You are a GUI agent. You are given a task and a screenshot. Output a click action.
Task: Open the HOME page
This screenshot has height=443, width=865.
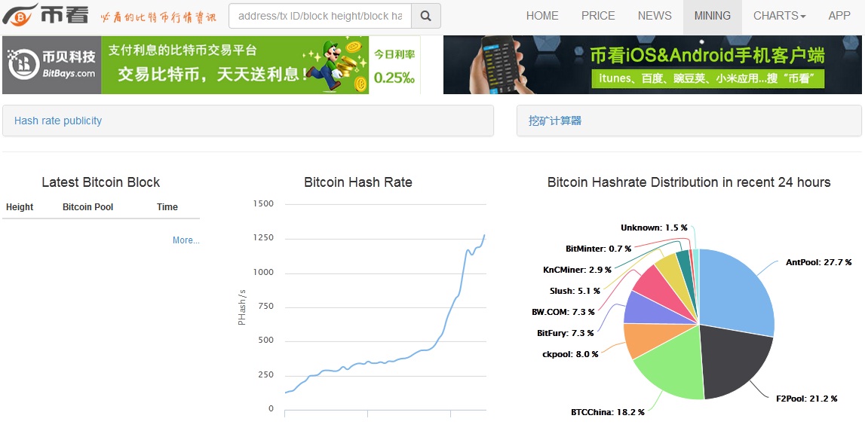pos(542,16)
